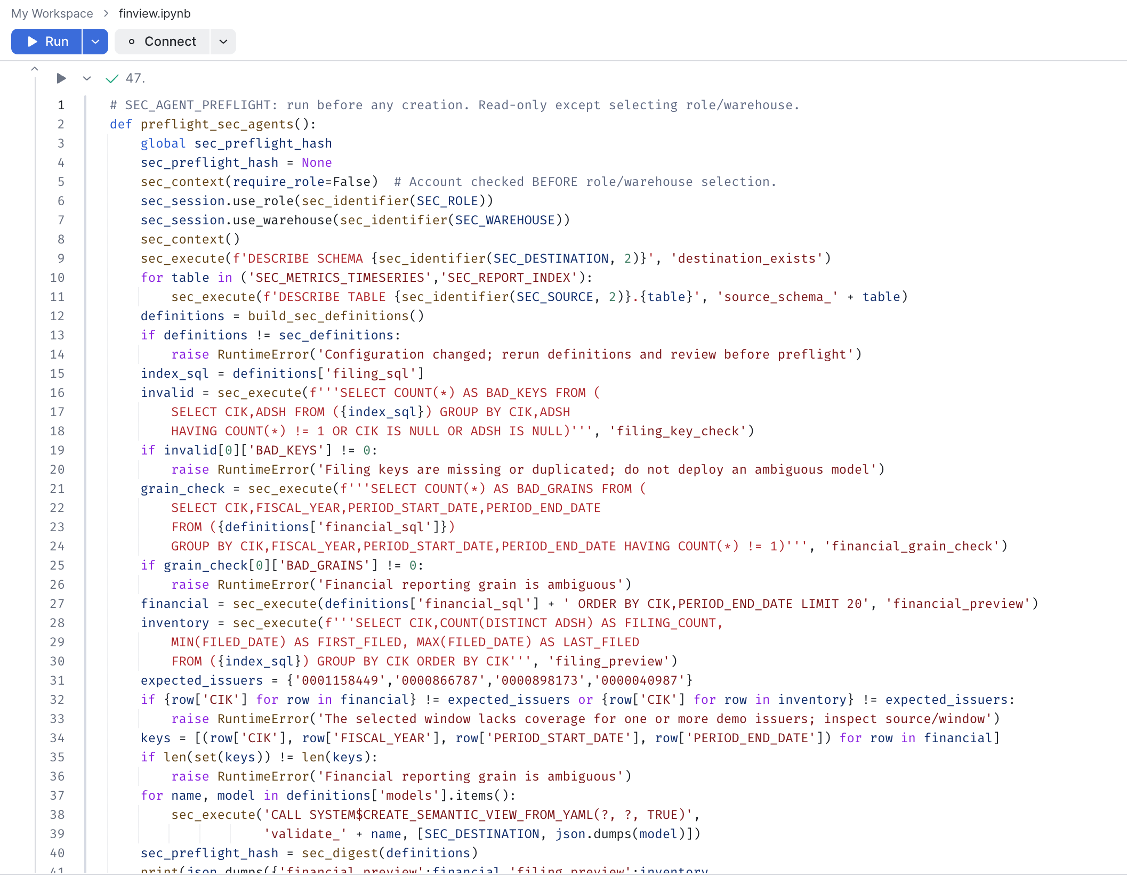
Task: Click the cell execution count '47.'
Action: point(135,78)
